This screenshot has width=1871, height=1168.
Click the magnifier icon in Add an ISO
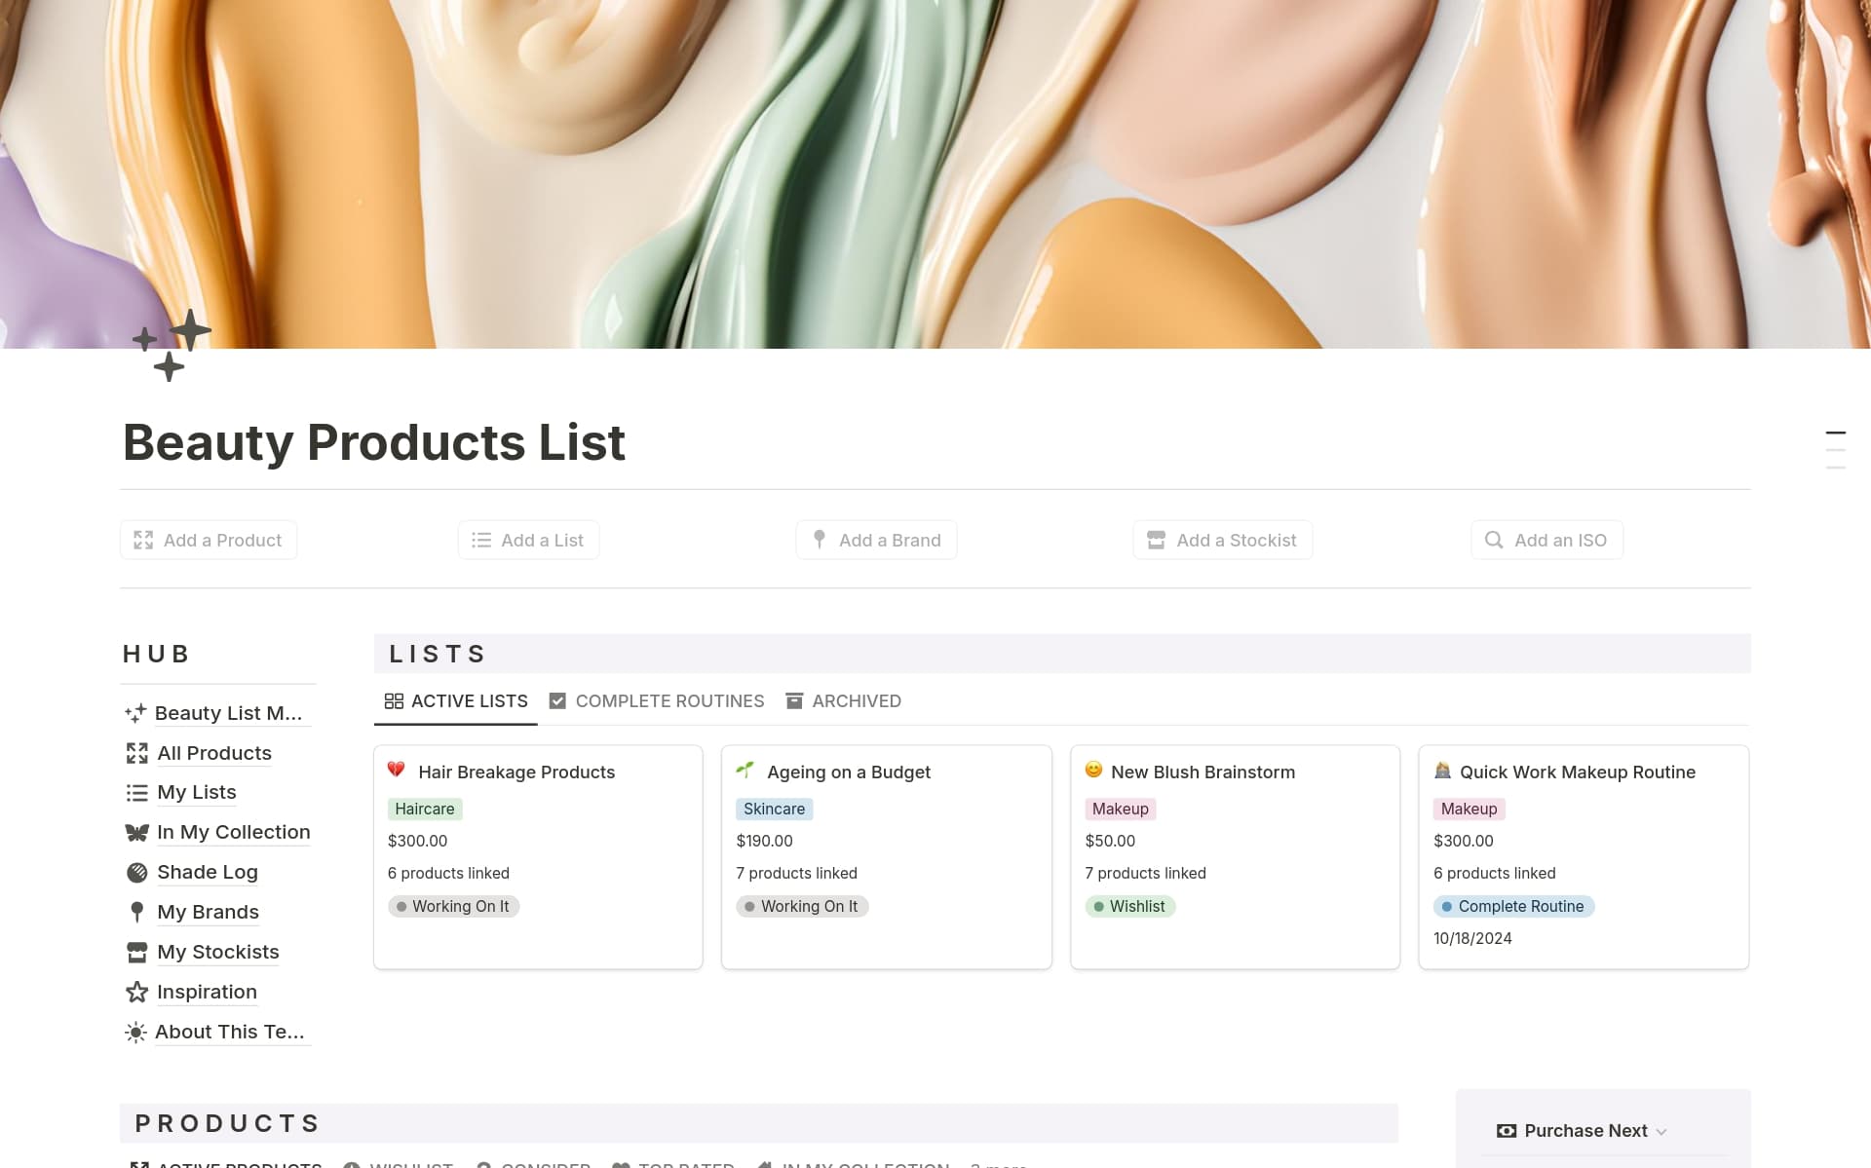pyautogui.click(x=1494, y=540)
